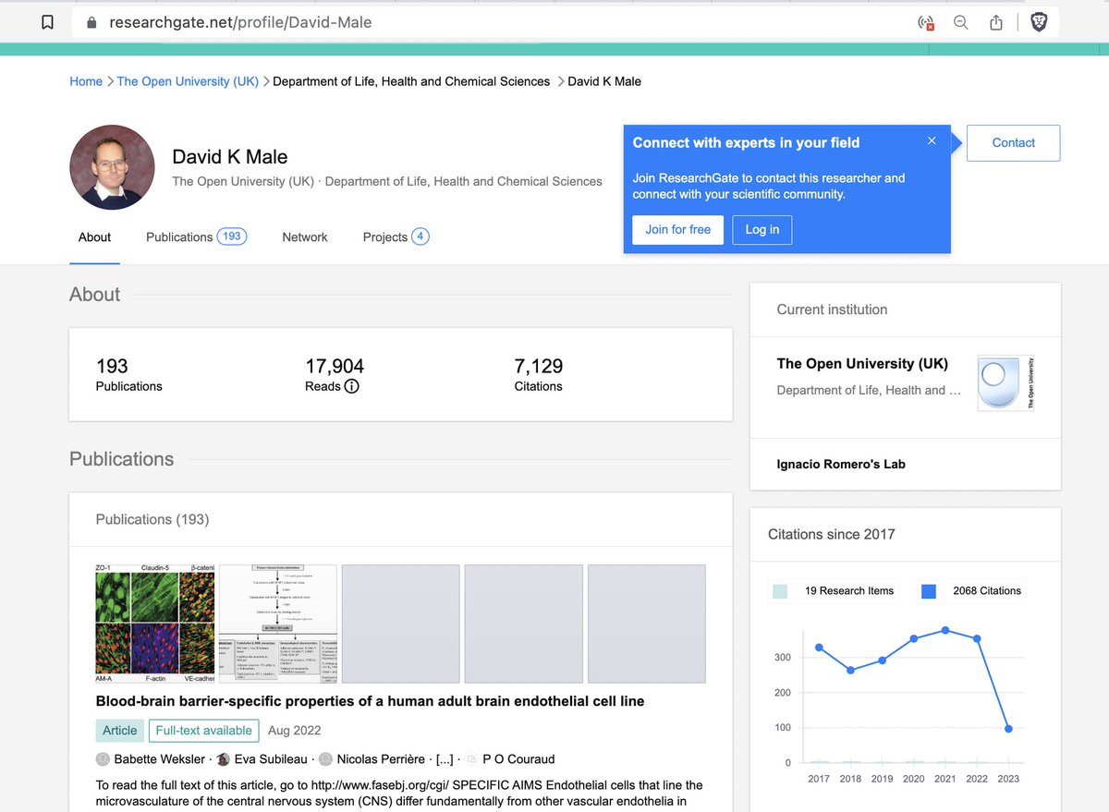Screen dimensions: 1109x812
Task: Click Join for free button
Action: point(678,229)
